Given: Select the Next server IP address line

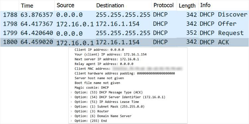Looking at the screenshot, I should click(x=107, y=59).
